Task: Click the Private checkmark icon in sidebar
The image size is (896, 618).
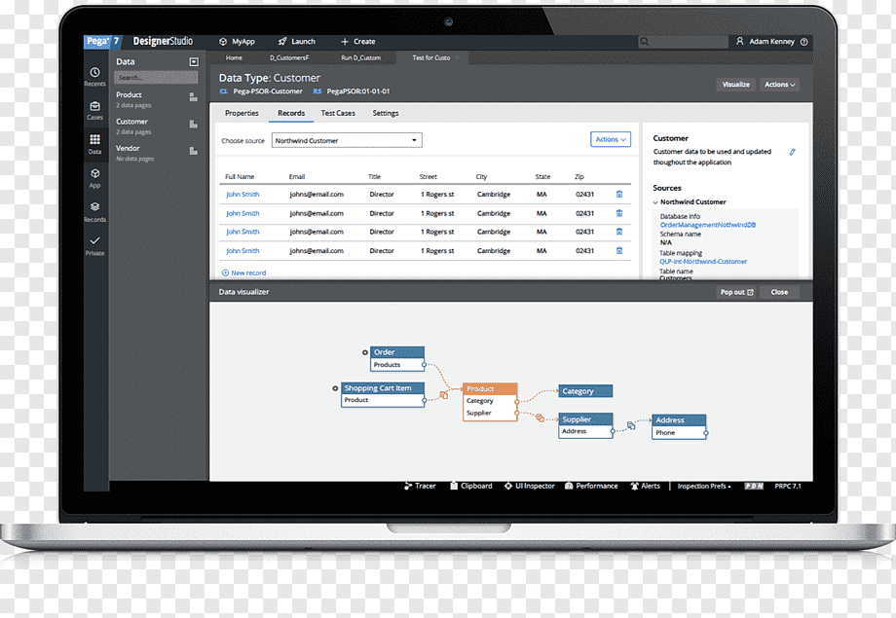Action: pyautogui.click(x=94, y=240)
